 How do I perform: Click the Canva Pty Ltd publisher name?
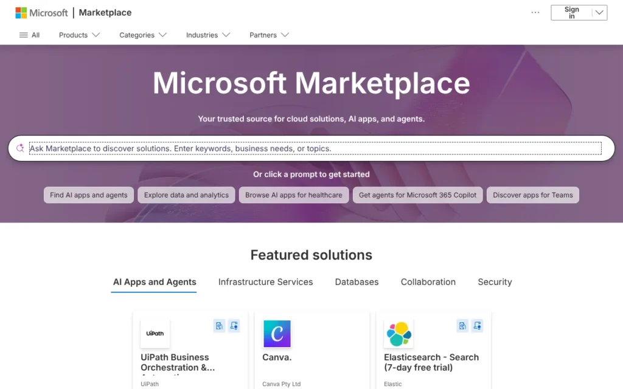(x=281, y=384)
